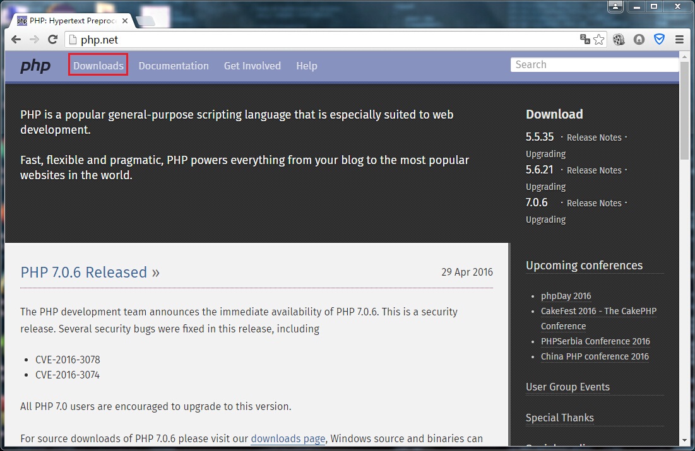The width and height of the screenshot is (695, 451).
Task: Open Release Notes for 7.0.6
Action: (x=594, y=203)
